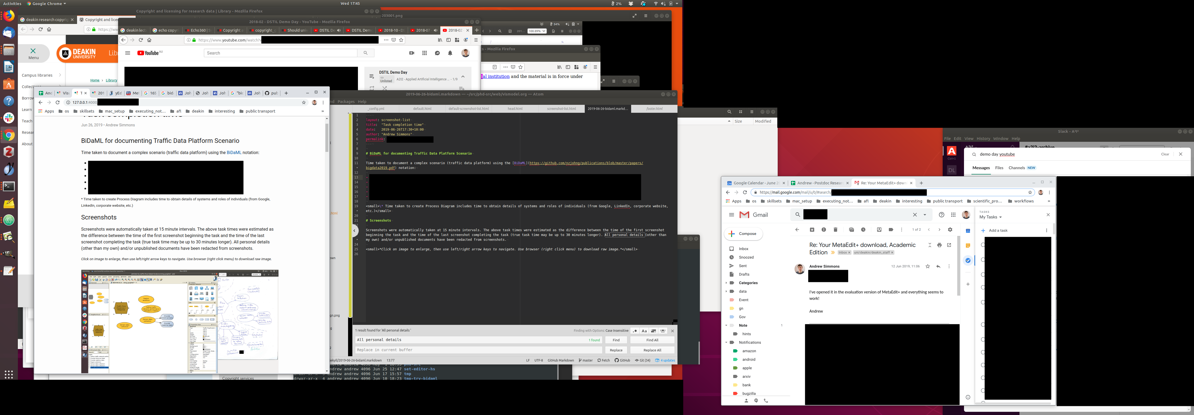Screen dimensions: 1194x415
Task: Snooze the open email
Action: tap(863, 230)
